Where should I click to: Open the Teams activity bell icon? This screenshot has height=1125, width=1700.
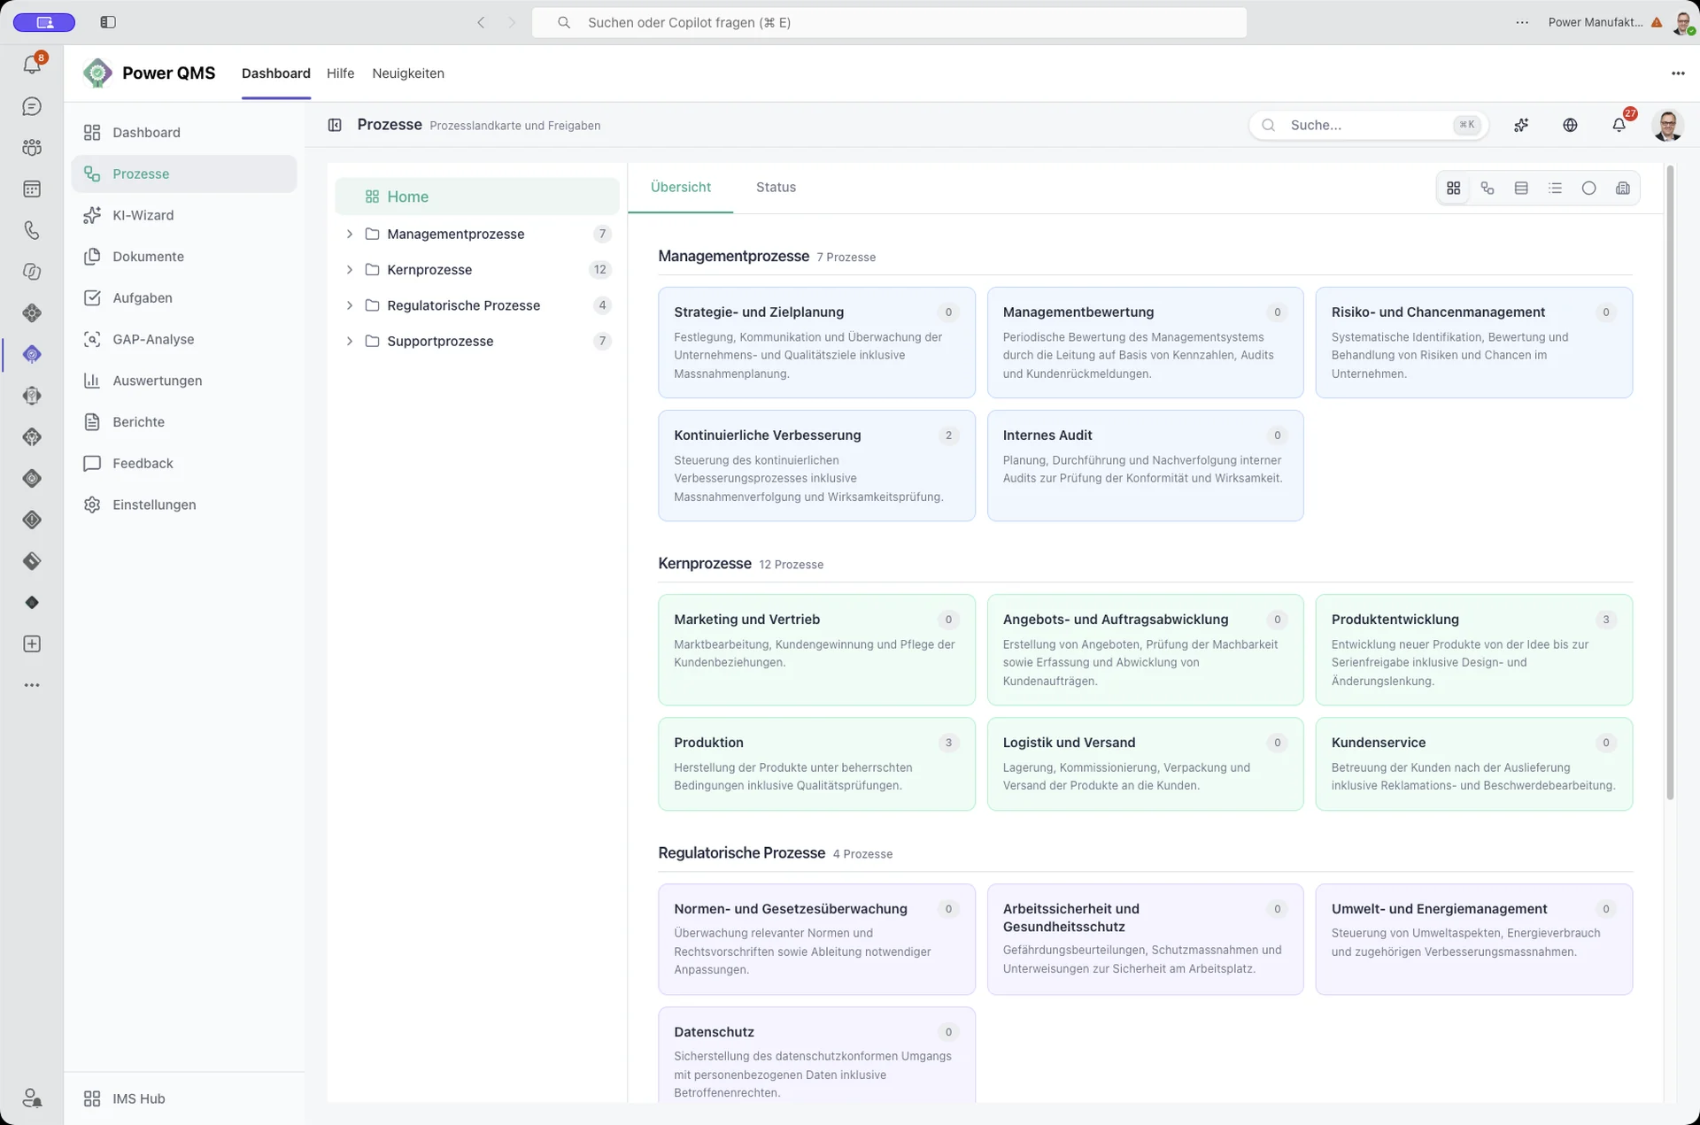(32, 65)
